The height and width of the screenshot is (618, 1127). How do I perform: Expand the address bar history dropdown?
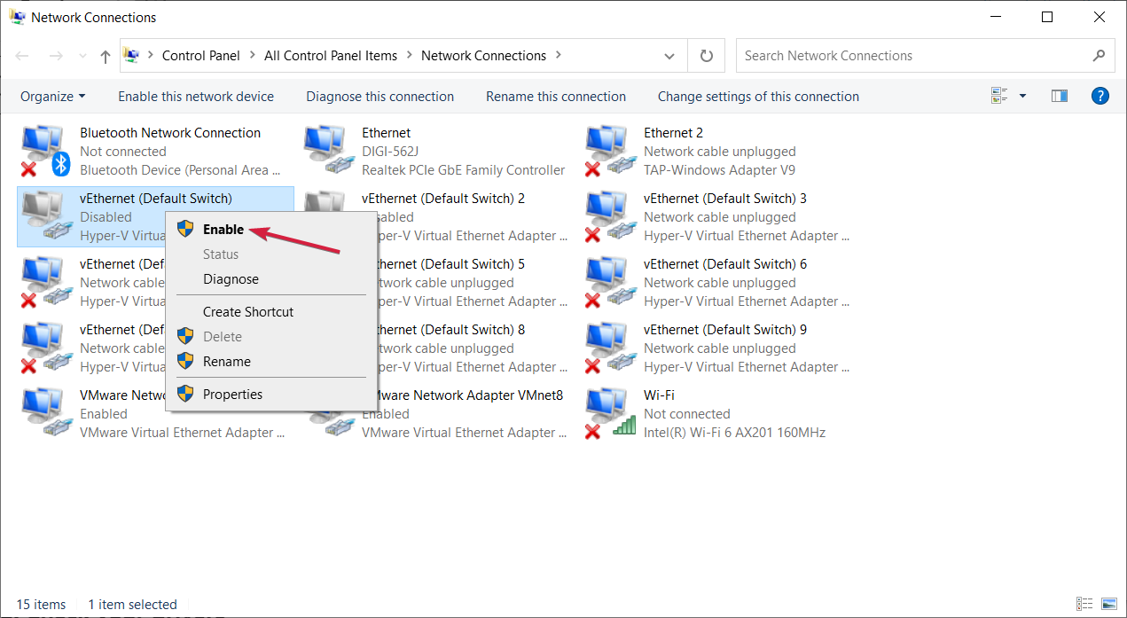point(669,56)
